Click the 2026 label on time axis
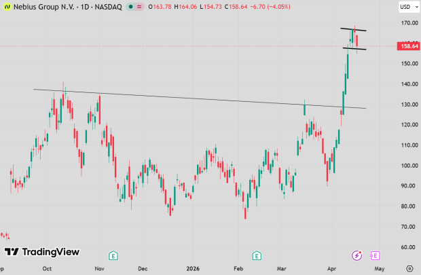This screenshot has width=421, height=275. 194,268
